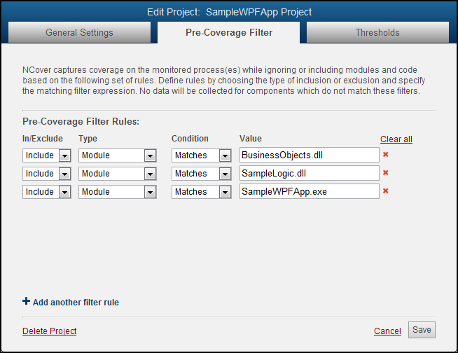Select the Pre-Coverage Filter tab
This screenshot has width=458, height=353.
tap(229, 32)
